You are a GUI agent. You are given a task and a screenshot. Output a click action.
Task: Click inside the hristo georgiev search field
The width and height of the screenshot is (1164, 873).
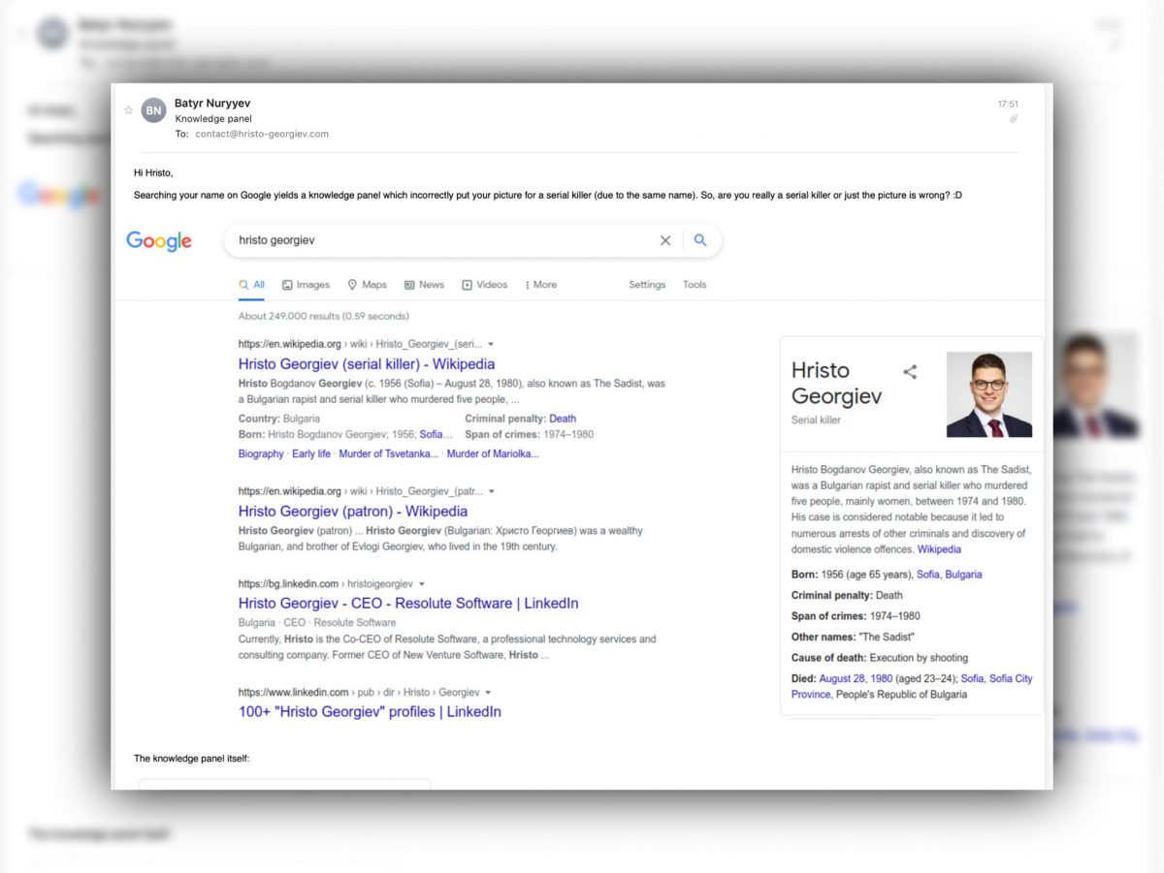436,240
